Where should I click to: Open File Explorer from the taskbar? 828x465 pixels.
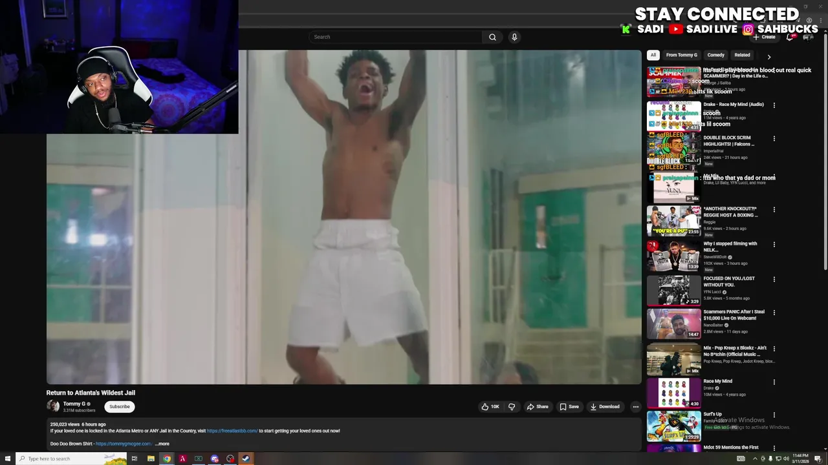coord(151,459)
